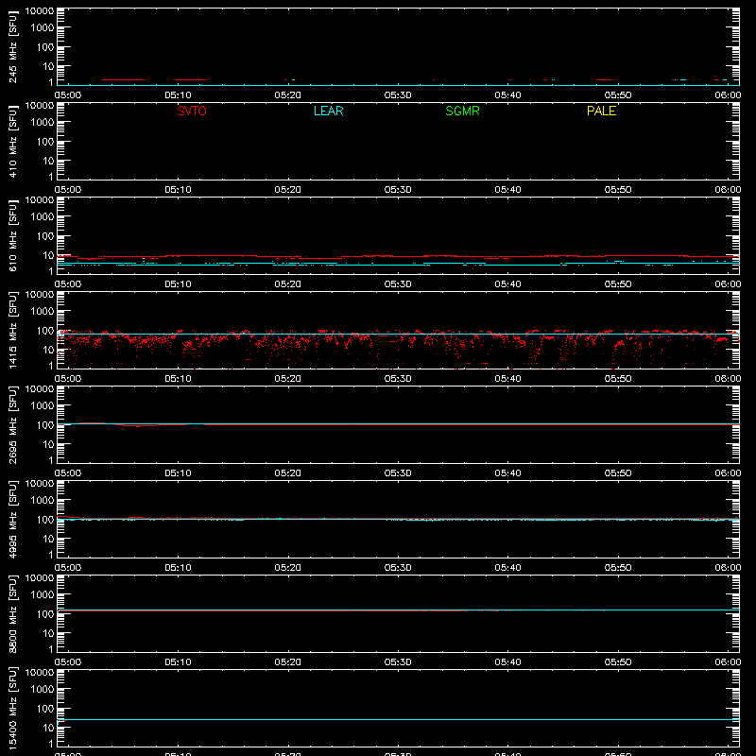Click 05:30 time label under 1415 MHz plot
The height and width of the screenshot is (756, 756).
click(x=398, y=379)
